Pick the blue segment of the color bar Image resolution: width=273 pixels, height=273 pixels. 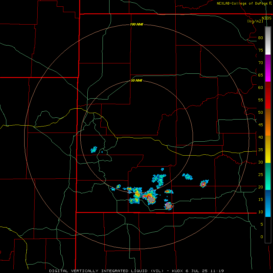(x=268, y=203)
